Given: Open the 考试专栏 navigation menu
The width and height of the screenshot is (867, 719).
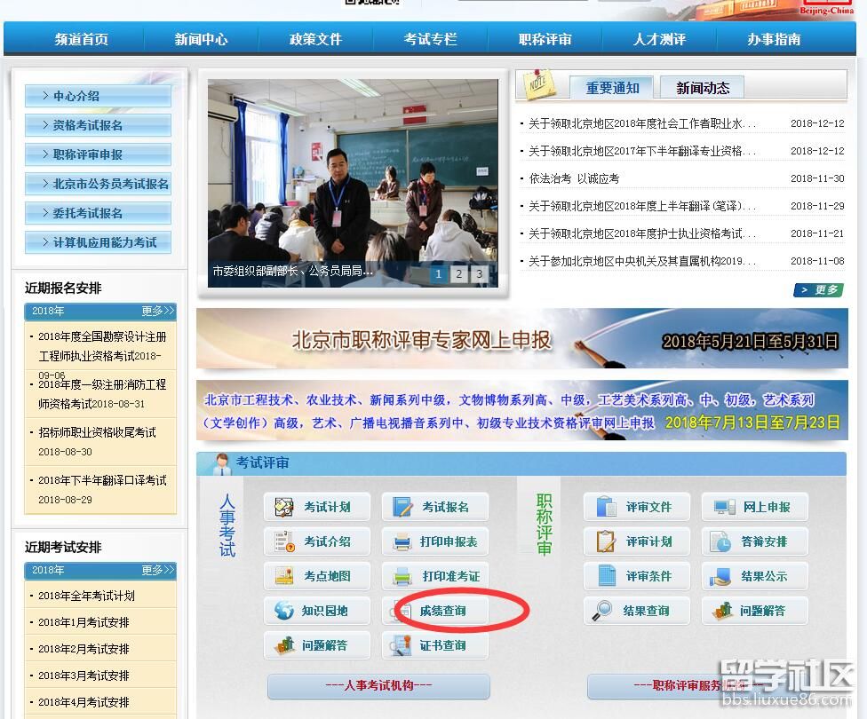Looking at the screenshot, I should (x=430, y=39).
